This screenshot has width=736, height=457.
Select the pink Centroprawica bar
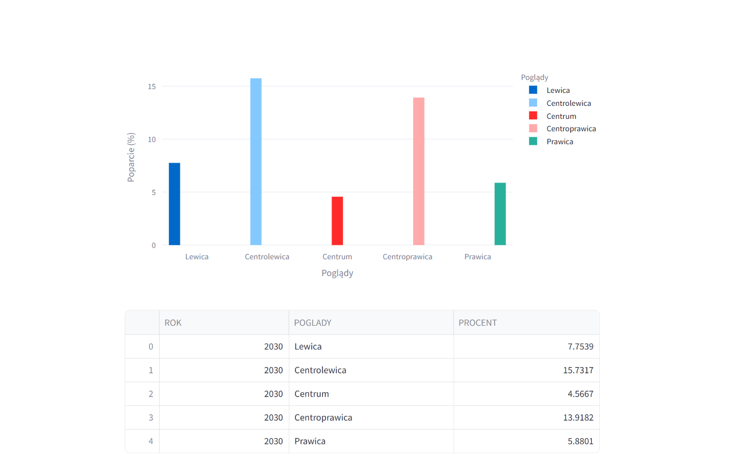pos(419,171)
